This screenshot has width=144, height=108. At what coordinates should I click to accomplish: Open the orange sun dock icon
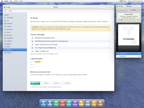[94, 103]
